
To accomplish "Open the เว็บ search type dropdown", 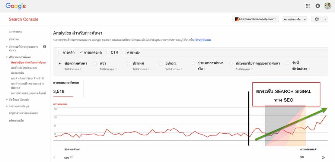I will coord(202,69).
